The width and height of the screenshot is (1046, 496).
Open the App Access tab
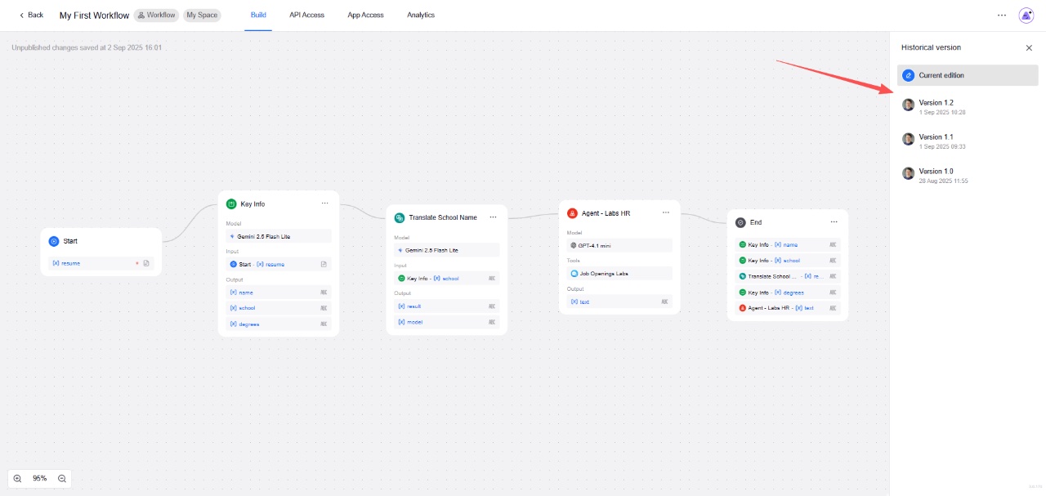click(x=366, y=15)
